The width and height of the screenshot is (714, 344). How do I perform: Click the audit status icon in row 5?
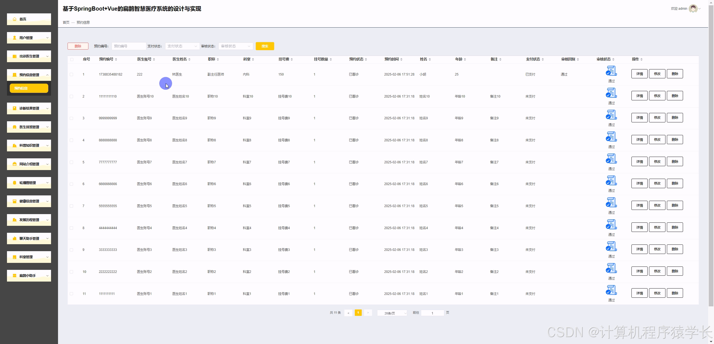coord(611,159)
